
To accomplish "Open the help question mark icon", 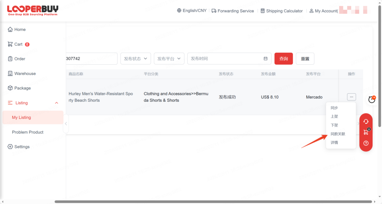I will click(x=366, y=143).
